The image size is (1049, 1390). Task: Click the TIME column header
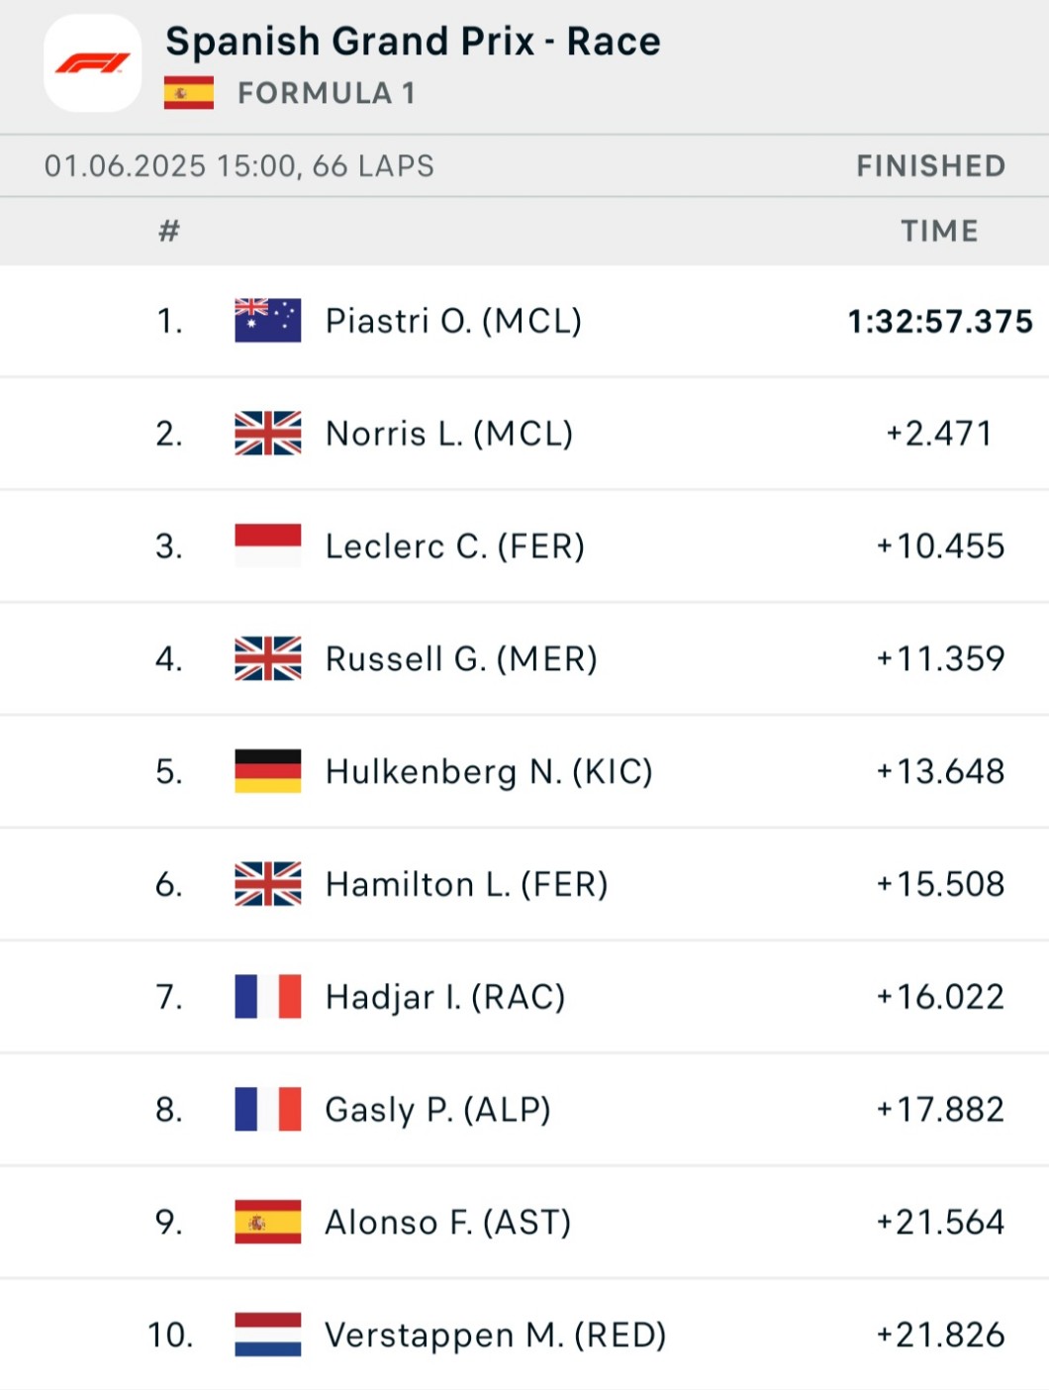[938, 231]
